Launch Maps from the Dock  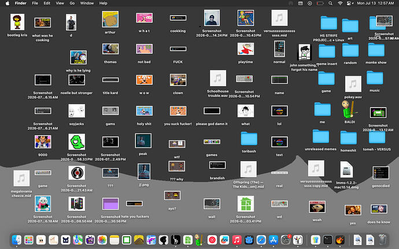pyautogui.click(x=78, y=240)
